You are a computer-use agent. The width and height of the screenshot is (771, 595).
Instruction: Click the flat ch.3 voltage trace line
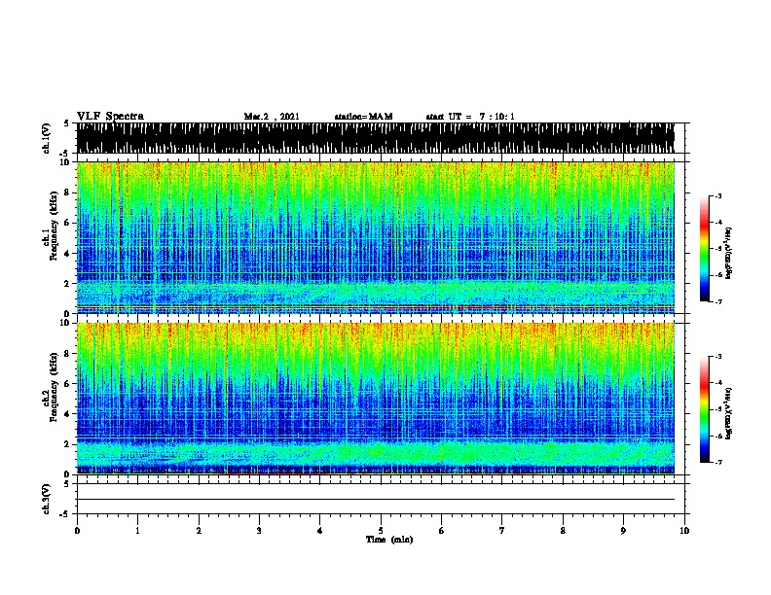376,500
